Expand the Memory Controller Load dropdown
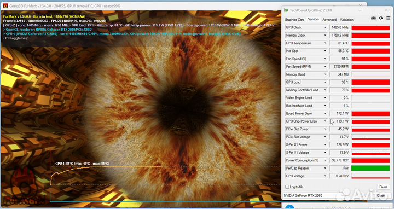Image resolution: width=394 pixels, height=209 pixels. [325, 90]
